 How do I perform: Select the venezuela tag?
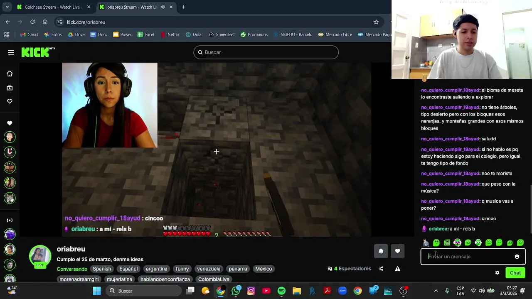click(209, 269)
